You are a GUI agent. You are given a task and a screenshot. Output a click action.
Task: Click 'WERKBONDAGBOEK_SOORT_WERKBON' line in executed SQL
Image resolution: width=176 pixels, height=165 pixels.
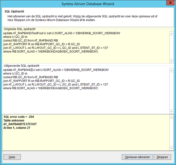tap(51, 88)
